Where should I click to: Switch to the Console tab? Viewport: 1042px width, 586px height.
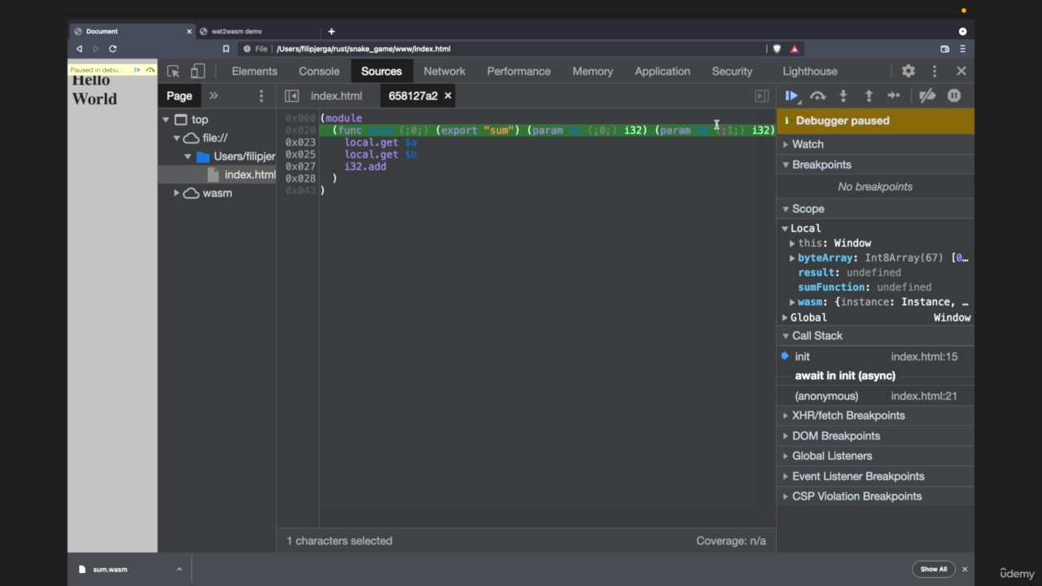319,72
